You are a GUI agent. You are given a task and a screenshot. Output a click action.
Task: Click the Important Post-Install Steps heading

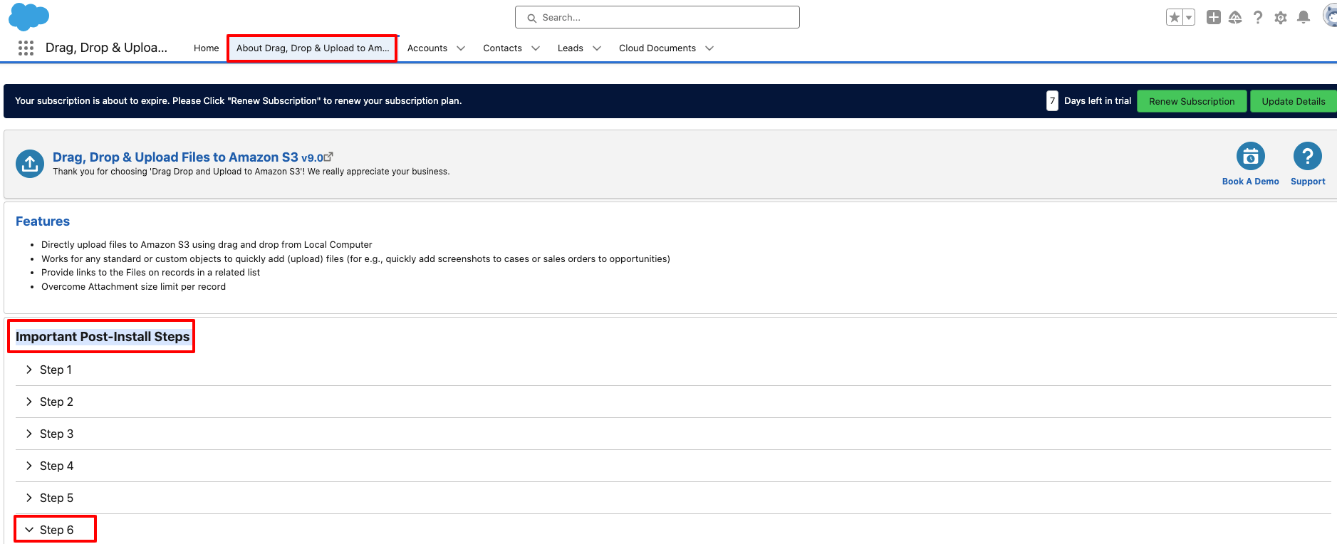pyautogui.click(x=103, y=337)
